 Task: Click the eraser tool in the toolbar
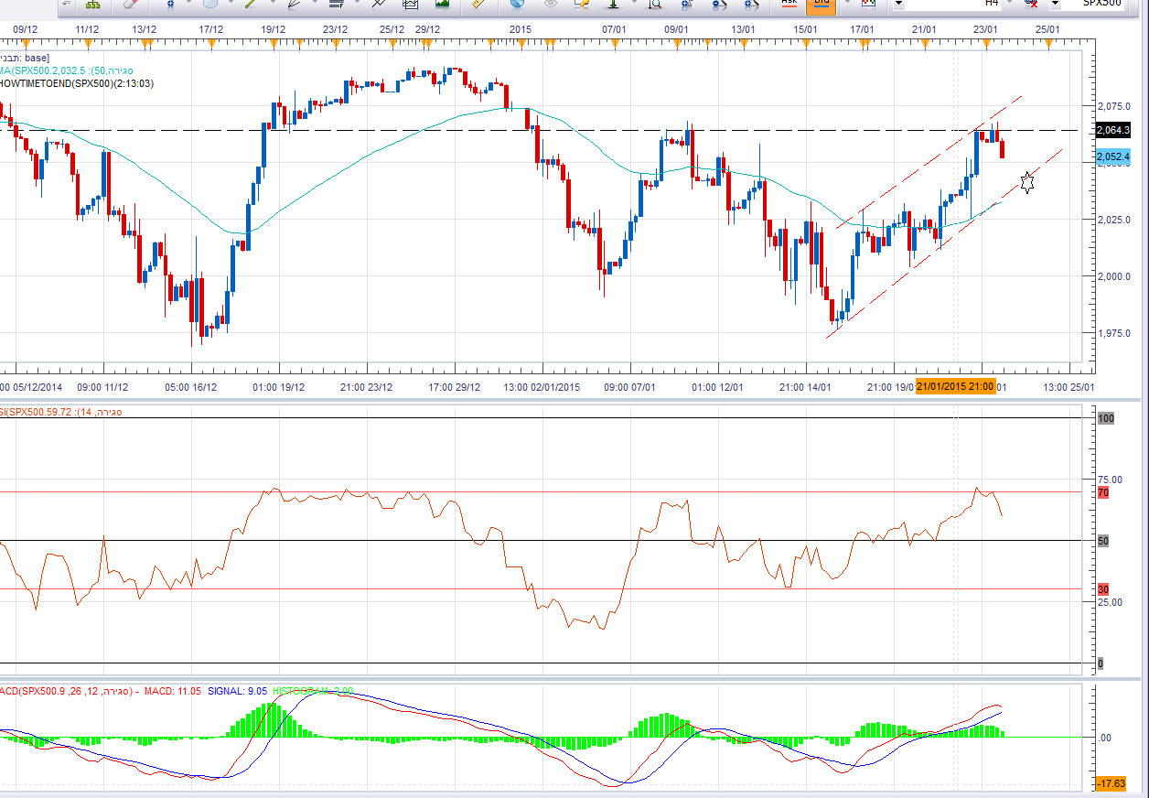(x=130, y=5)
